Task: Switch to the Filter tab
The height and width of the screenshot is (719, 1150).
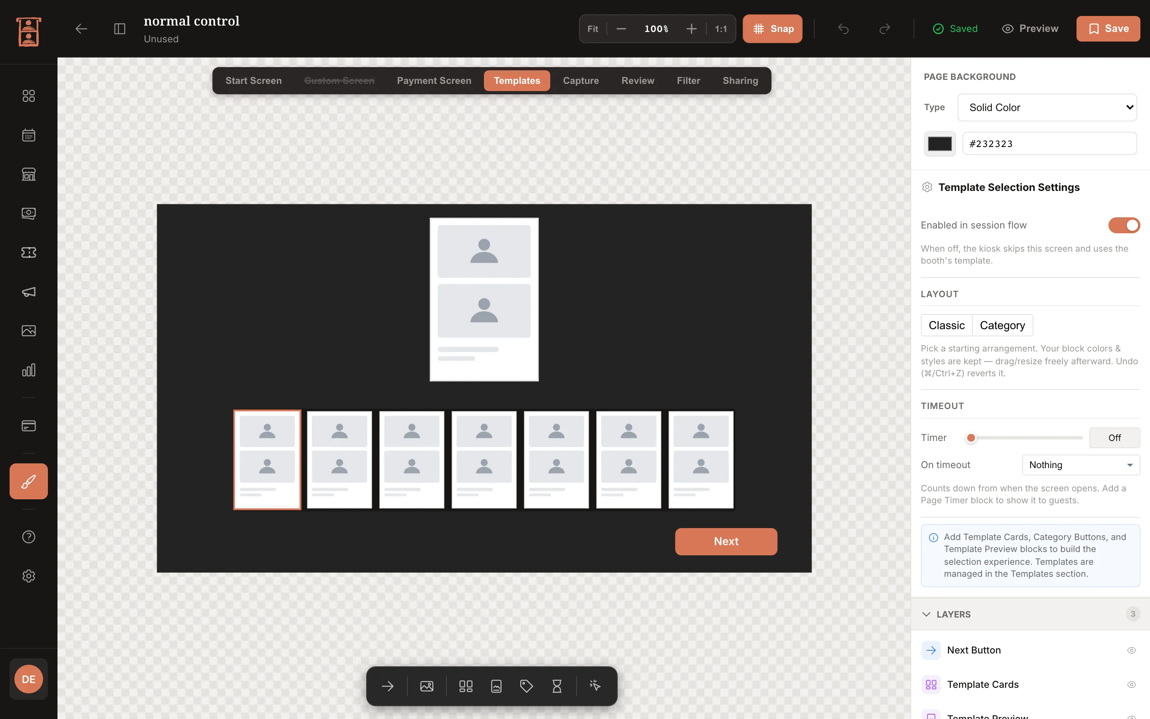Action: (x=688, y=80)
